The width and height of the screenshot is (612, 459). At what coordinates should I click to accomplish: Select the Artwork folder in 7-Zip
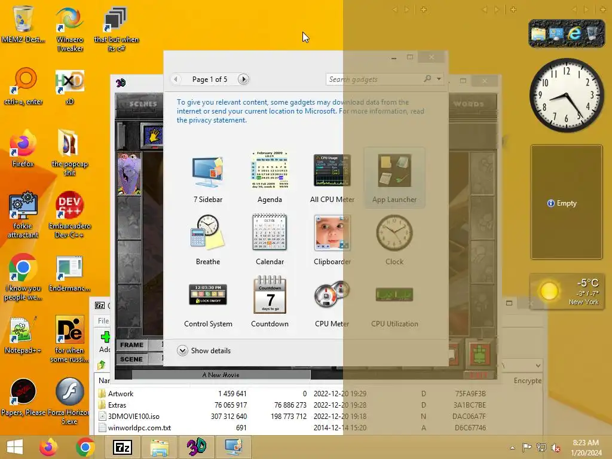click(x=120, y=394)
